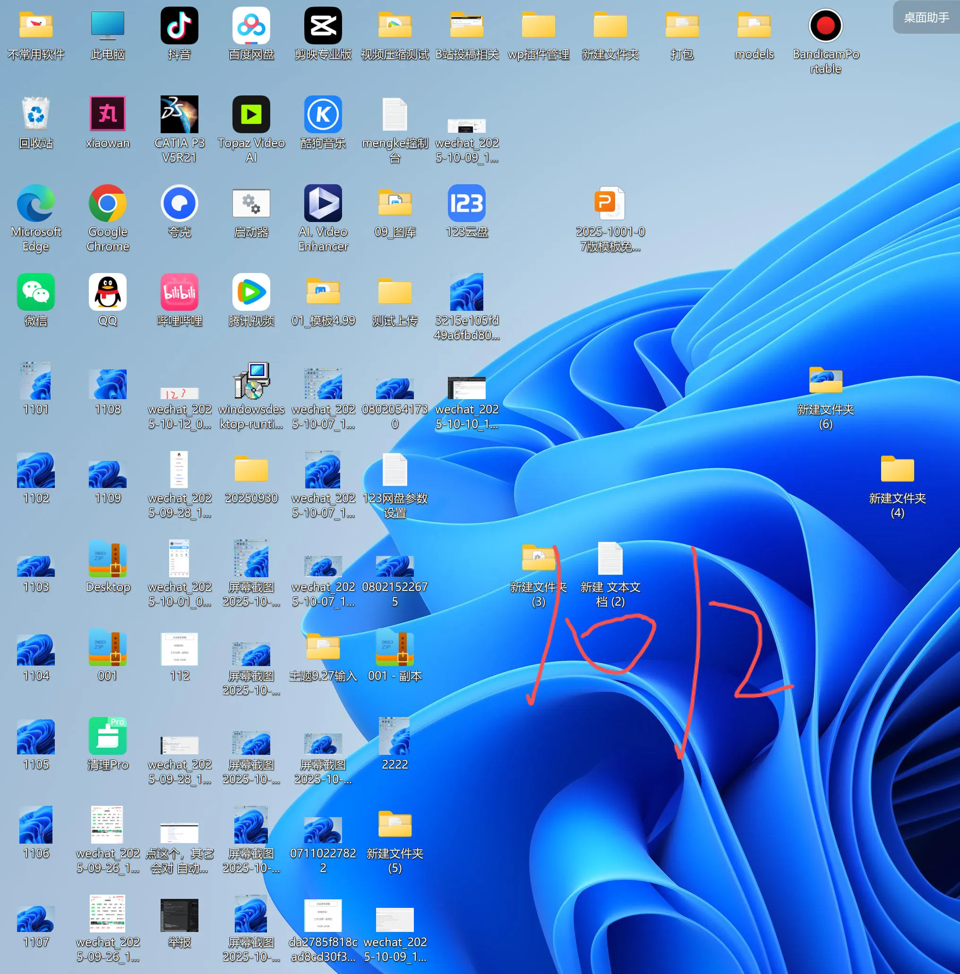This screenshot has height=974, width=960.
Task: Select the 抖音 (TikTok) desktop icon
Action: coord(179,26)
